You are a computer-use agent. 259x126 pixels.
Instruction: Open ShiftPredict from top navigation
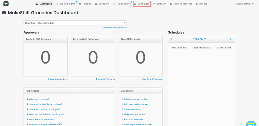click(122, 4)
